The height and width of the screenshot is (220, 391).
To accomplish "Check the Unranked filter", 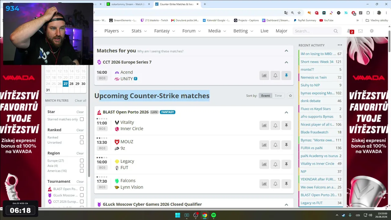I will tap(82, 142).
